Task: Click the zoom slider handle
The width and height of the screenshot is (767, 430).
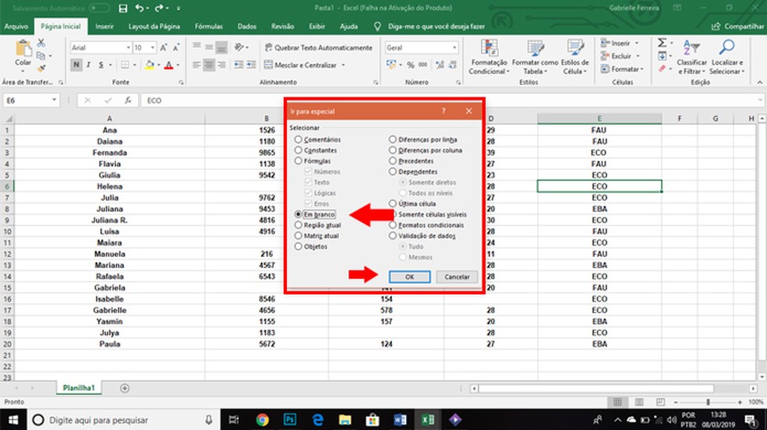Action: [x=708, y=402]
